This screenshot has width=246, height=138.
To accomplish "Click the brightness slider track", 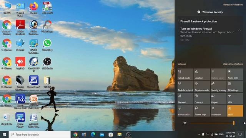I will 212,123.
